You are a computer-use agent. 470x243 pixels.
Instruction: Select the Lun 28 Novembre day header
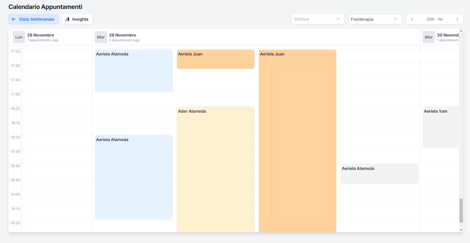40,37
